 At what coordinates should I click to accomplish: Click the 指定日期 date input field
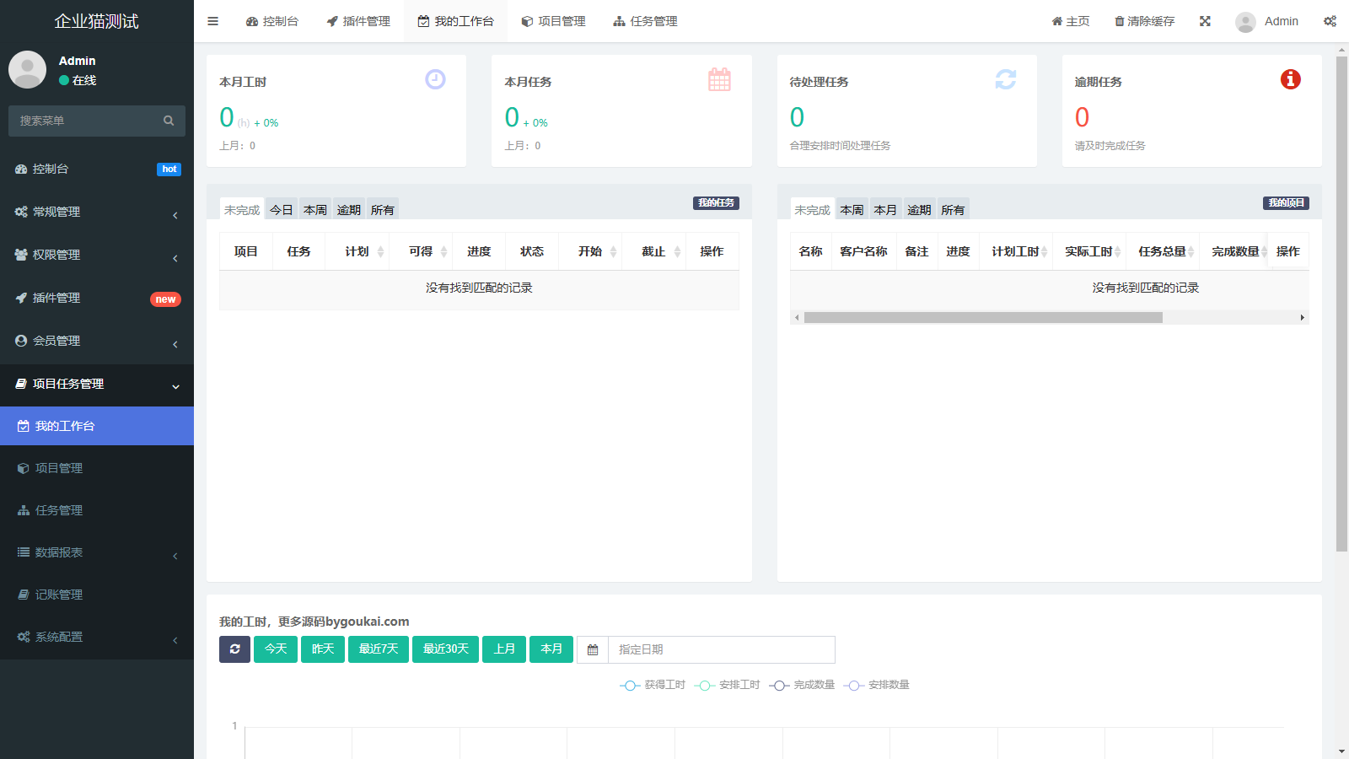point(721,649)
